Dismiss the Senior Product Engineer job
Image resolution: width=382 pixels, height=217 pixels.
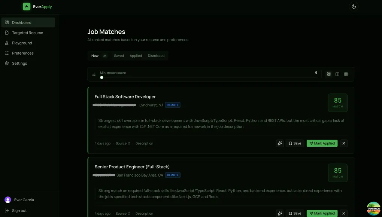click(344, 213)
